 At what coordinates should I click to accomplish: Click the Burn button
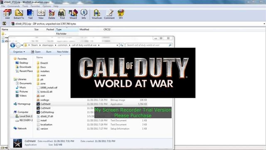point(49,52)
